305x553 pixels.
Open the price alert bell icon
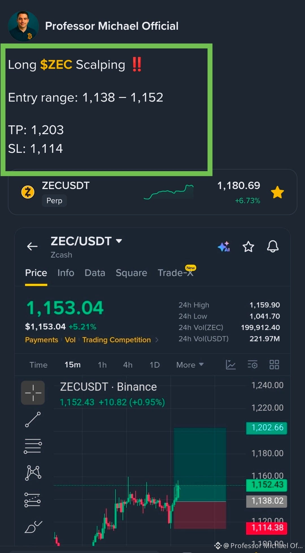(273, 246)
